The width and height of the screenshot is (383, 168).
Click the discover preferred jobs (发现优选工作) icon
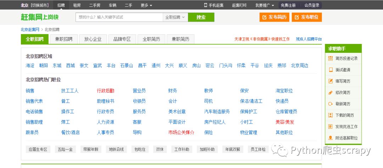coord(331,127)
